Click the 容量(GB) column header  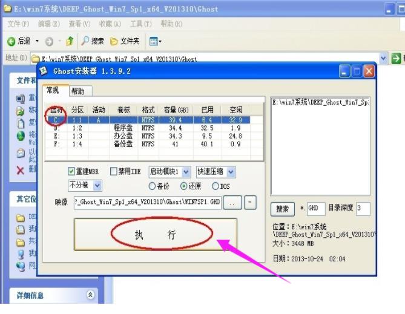click(x=176, y=110)
